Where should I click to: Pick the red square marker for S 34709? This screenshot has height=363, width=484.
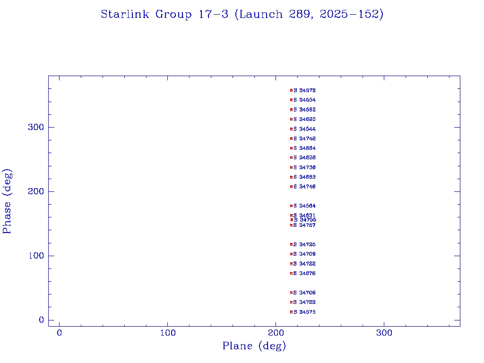coord(292,254)
